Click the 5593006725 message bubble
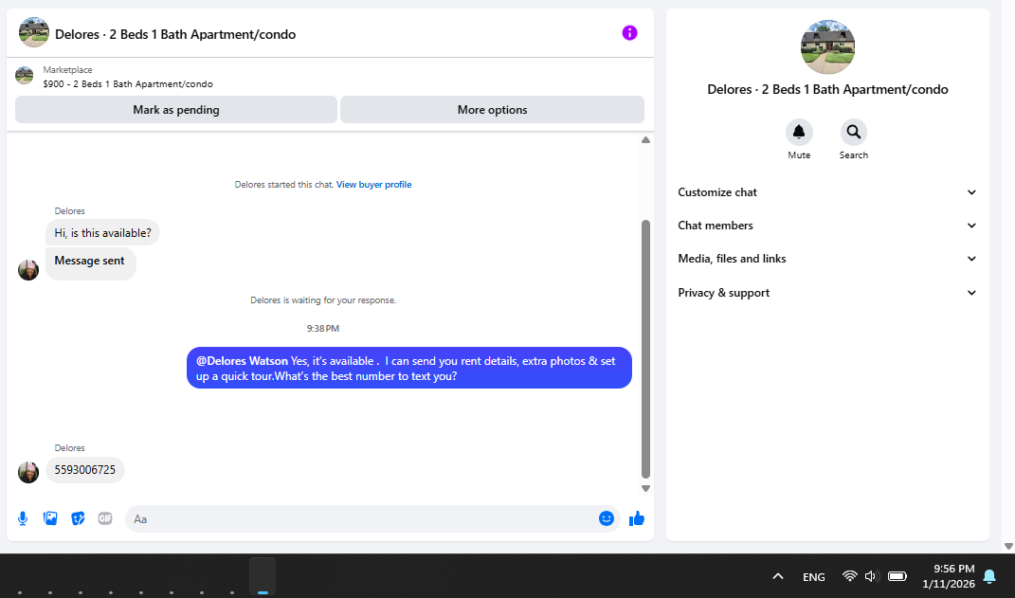The image size is (1015, 598). tap(84, 470)
